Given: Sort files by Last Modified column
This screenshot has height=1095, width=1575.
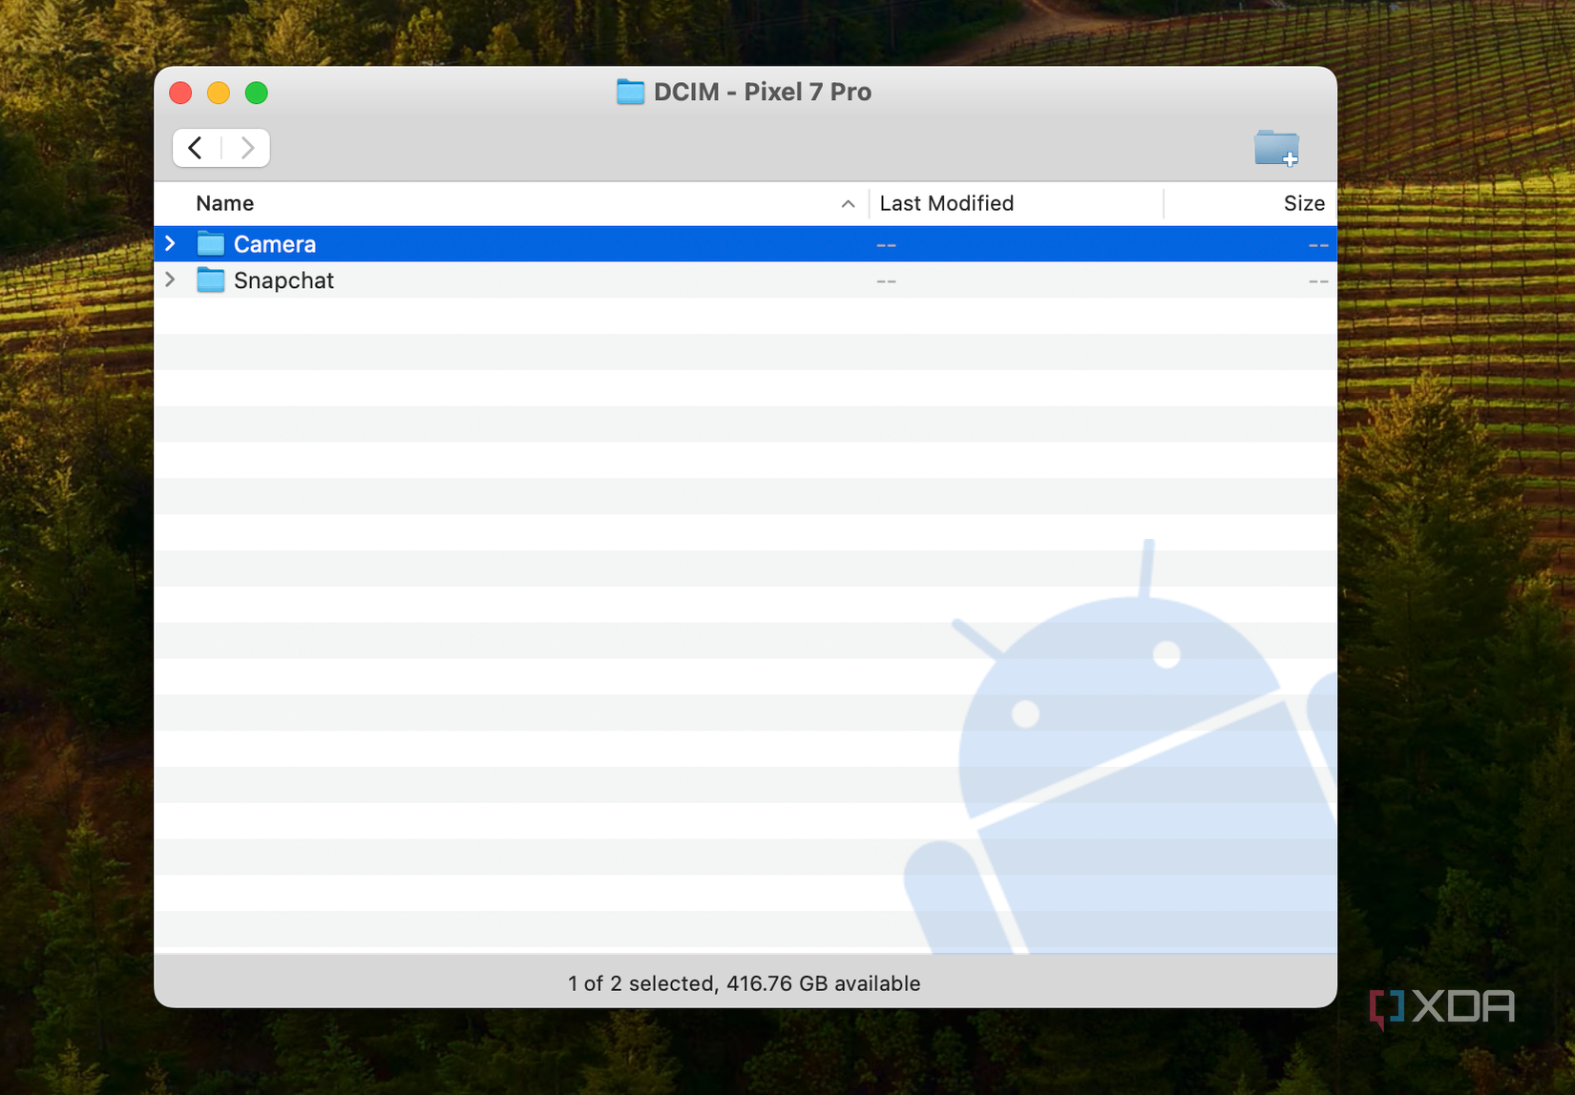Looking at the screenshot, I should click(946, 203).
